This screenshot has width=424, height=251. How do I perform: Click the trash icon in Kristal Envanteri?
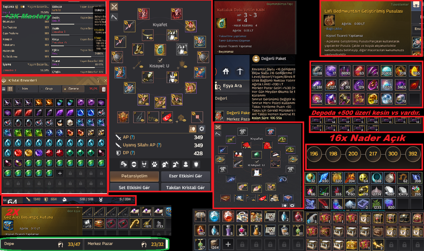click(104, 89)
